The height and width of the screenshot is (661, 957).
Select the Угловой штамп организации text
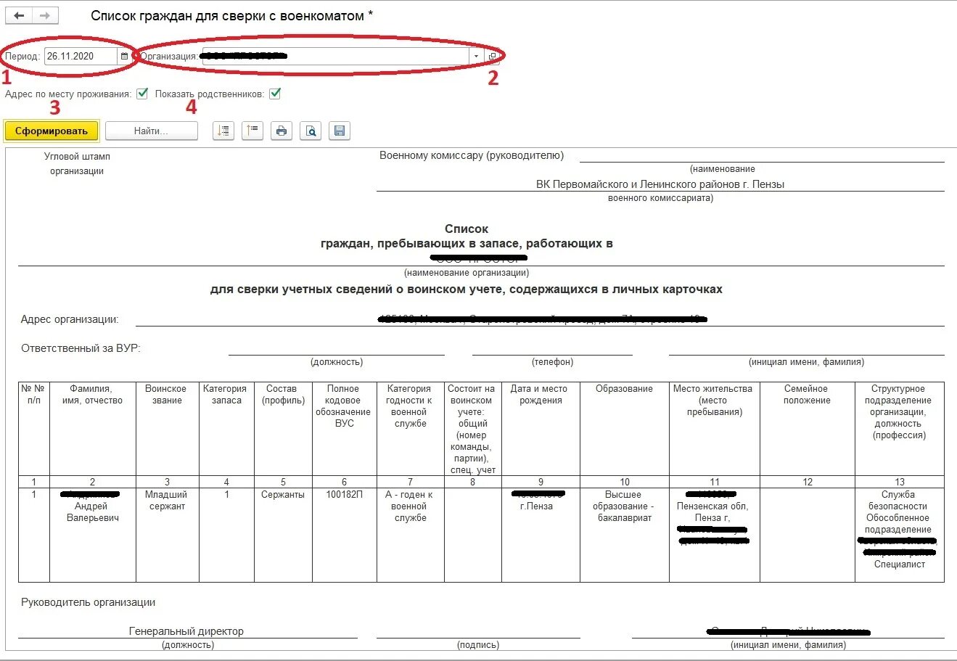(77, 164)
